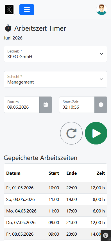Open the Symfony debug toolbar icon
Viewport: 111px width, 241px height.
point(105,235)
